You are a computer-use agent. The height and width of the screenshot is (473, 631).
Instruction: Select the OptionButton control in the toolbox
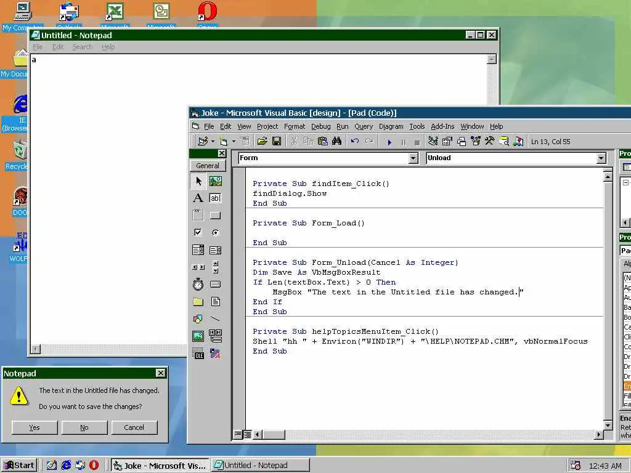[215, 232]
